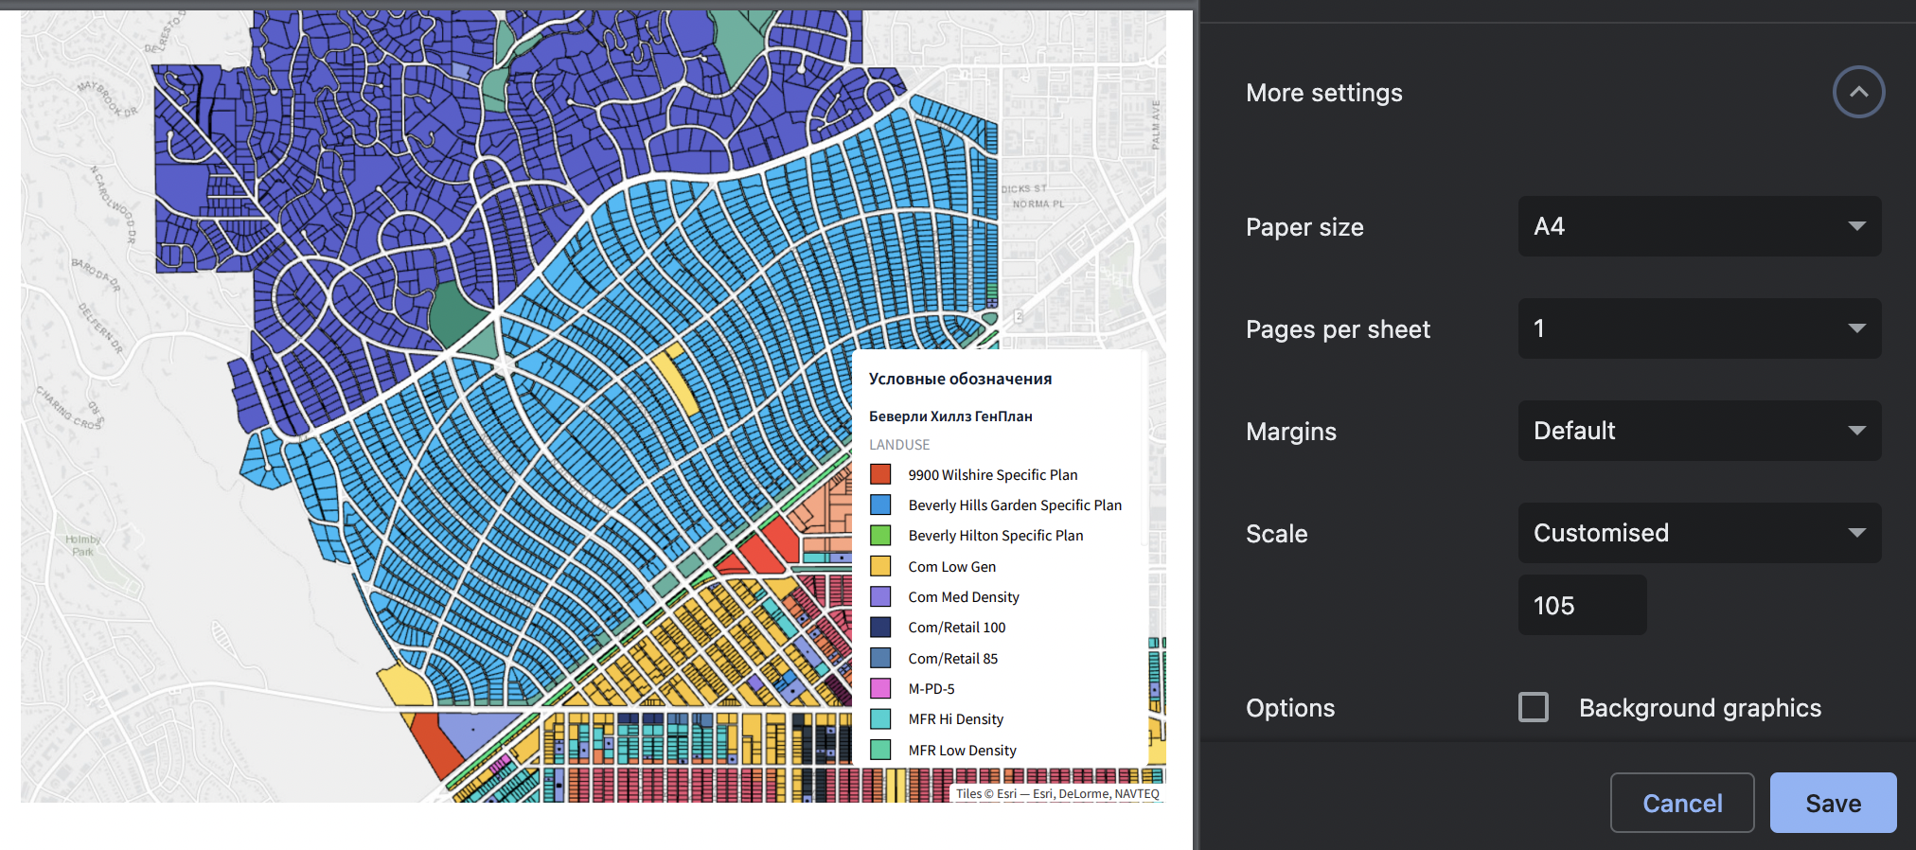
Task: Click the Com Med Density purple swatch
Action: coord(880,596)
